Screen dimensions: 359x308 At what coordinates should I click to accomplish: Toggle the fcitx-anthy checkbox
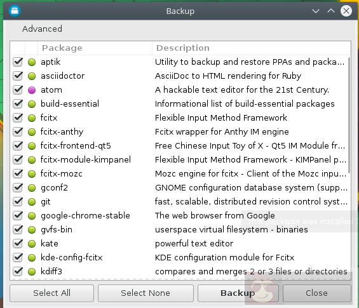[x=18, y=131]
